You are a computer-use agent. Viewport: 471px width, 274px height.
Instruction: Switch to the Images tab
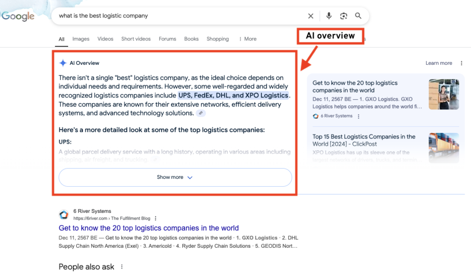pos(81,39)
